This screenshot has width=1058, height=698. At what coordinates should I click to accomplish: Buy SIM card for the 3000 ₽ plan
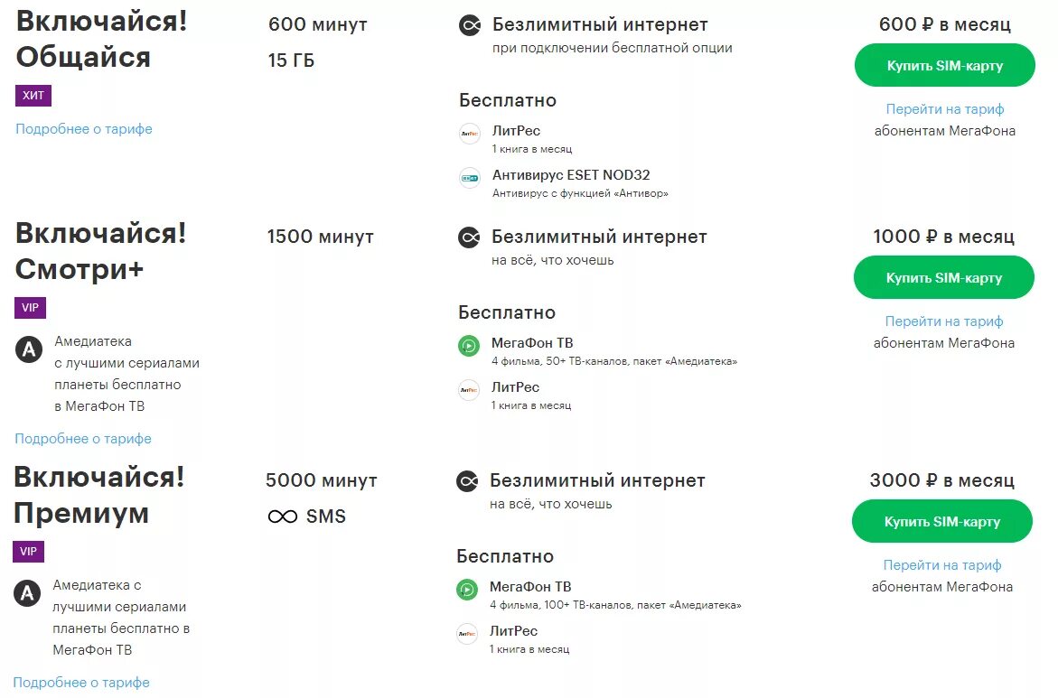click(x=941, y=522)
